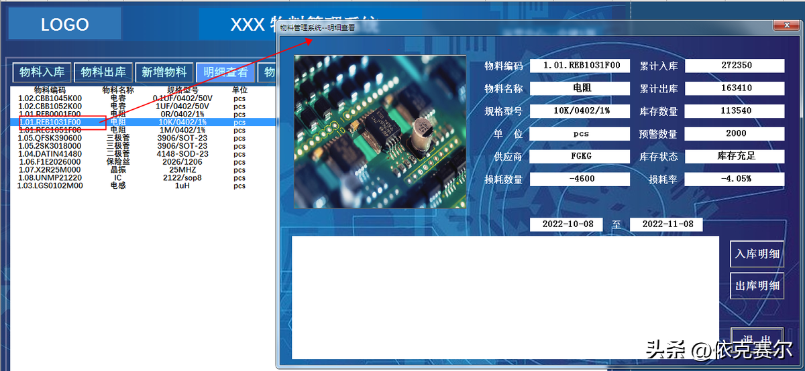Image resolution: width=805 pixels, height=371 pixels.
Task: Click the 损耗数量 field showing -4600
Action: point(580,179)
